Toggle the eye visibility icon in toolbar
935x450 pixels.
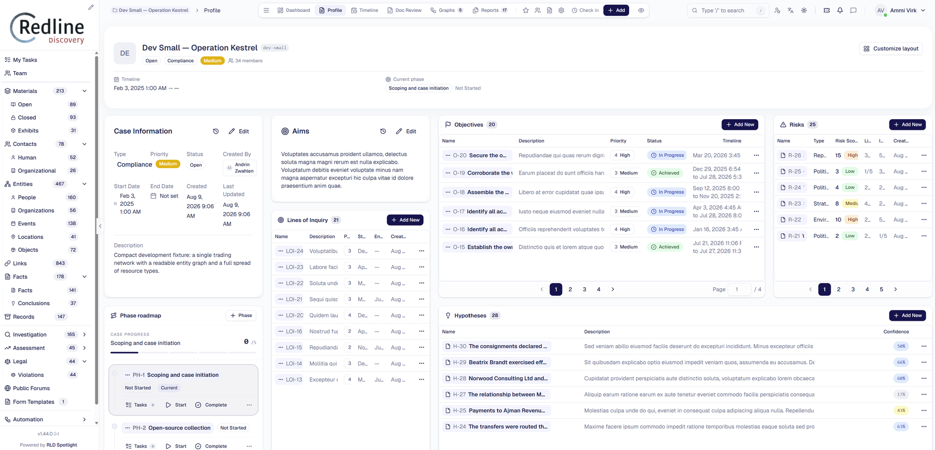point(641,10)
